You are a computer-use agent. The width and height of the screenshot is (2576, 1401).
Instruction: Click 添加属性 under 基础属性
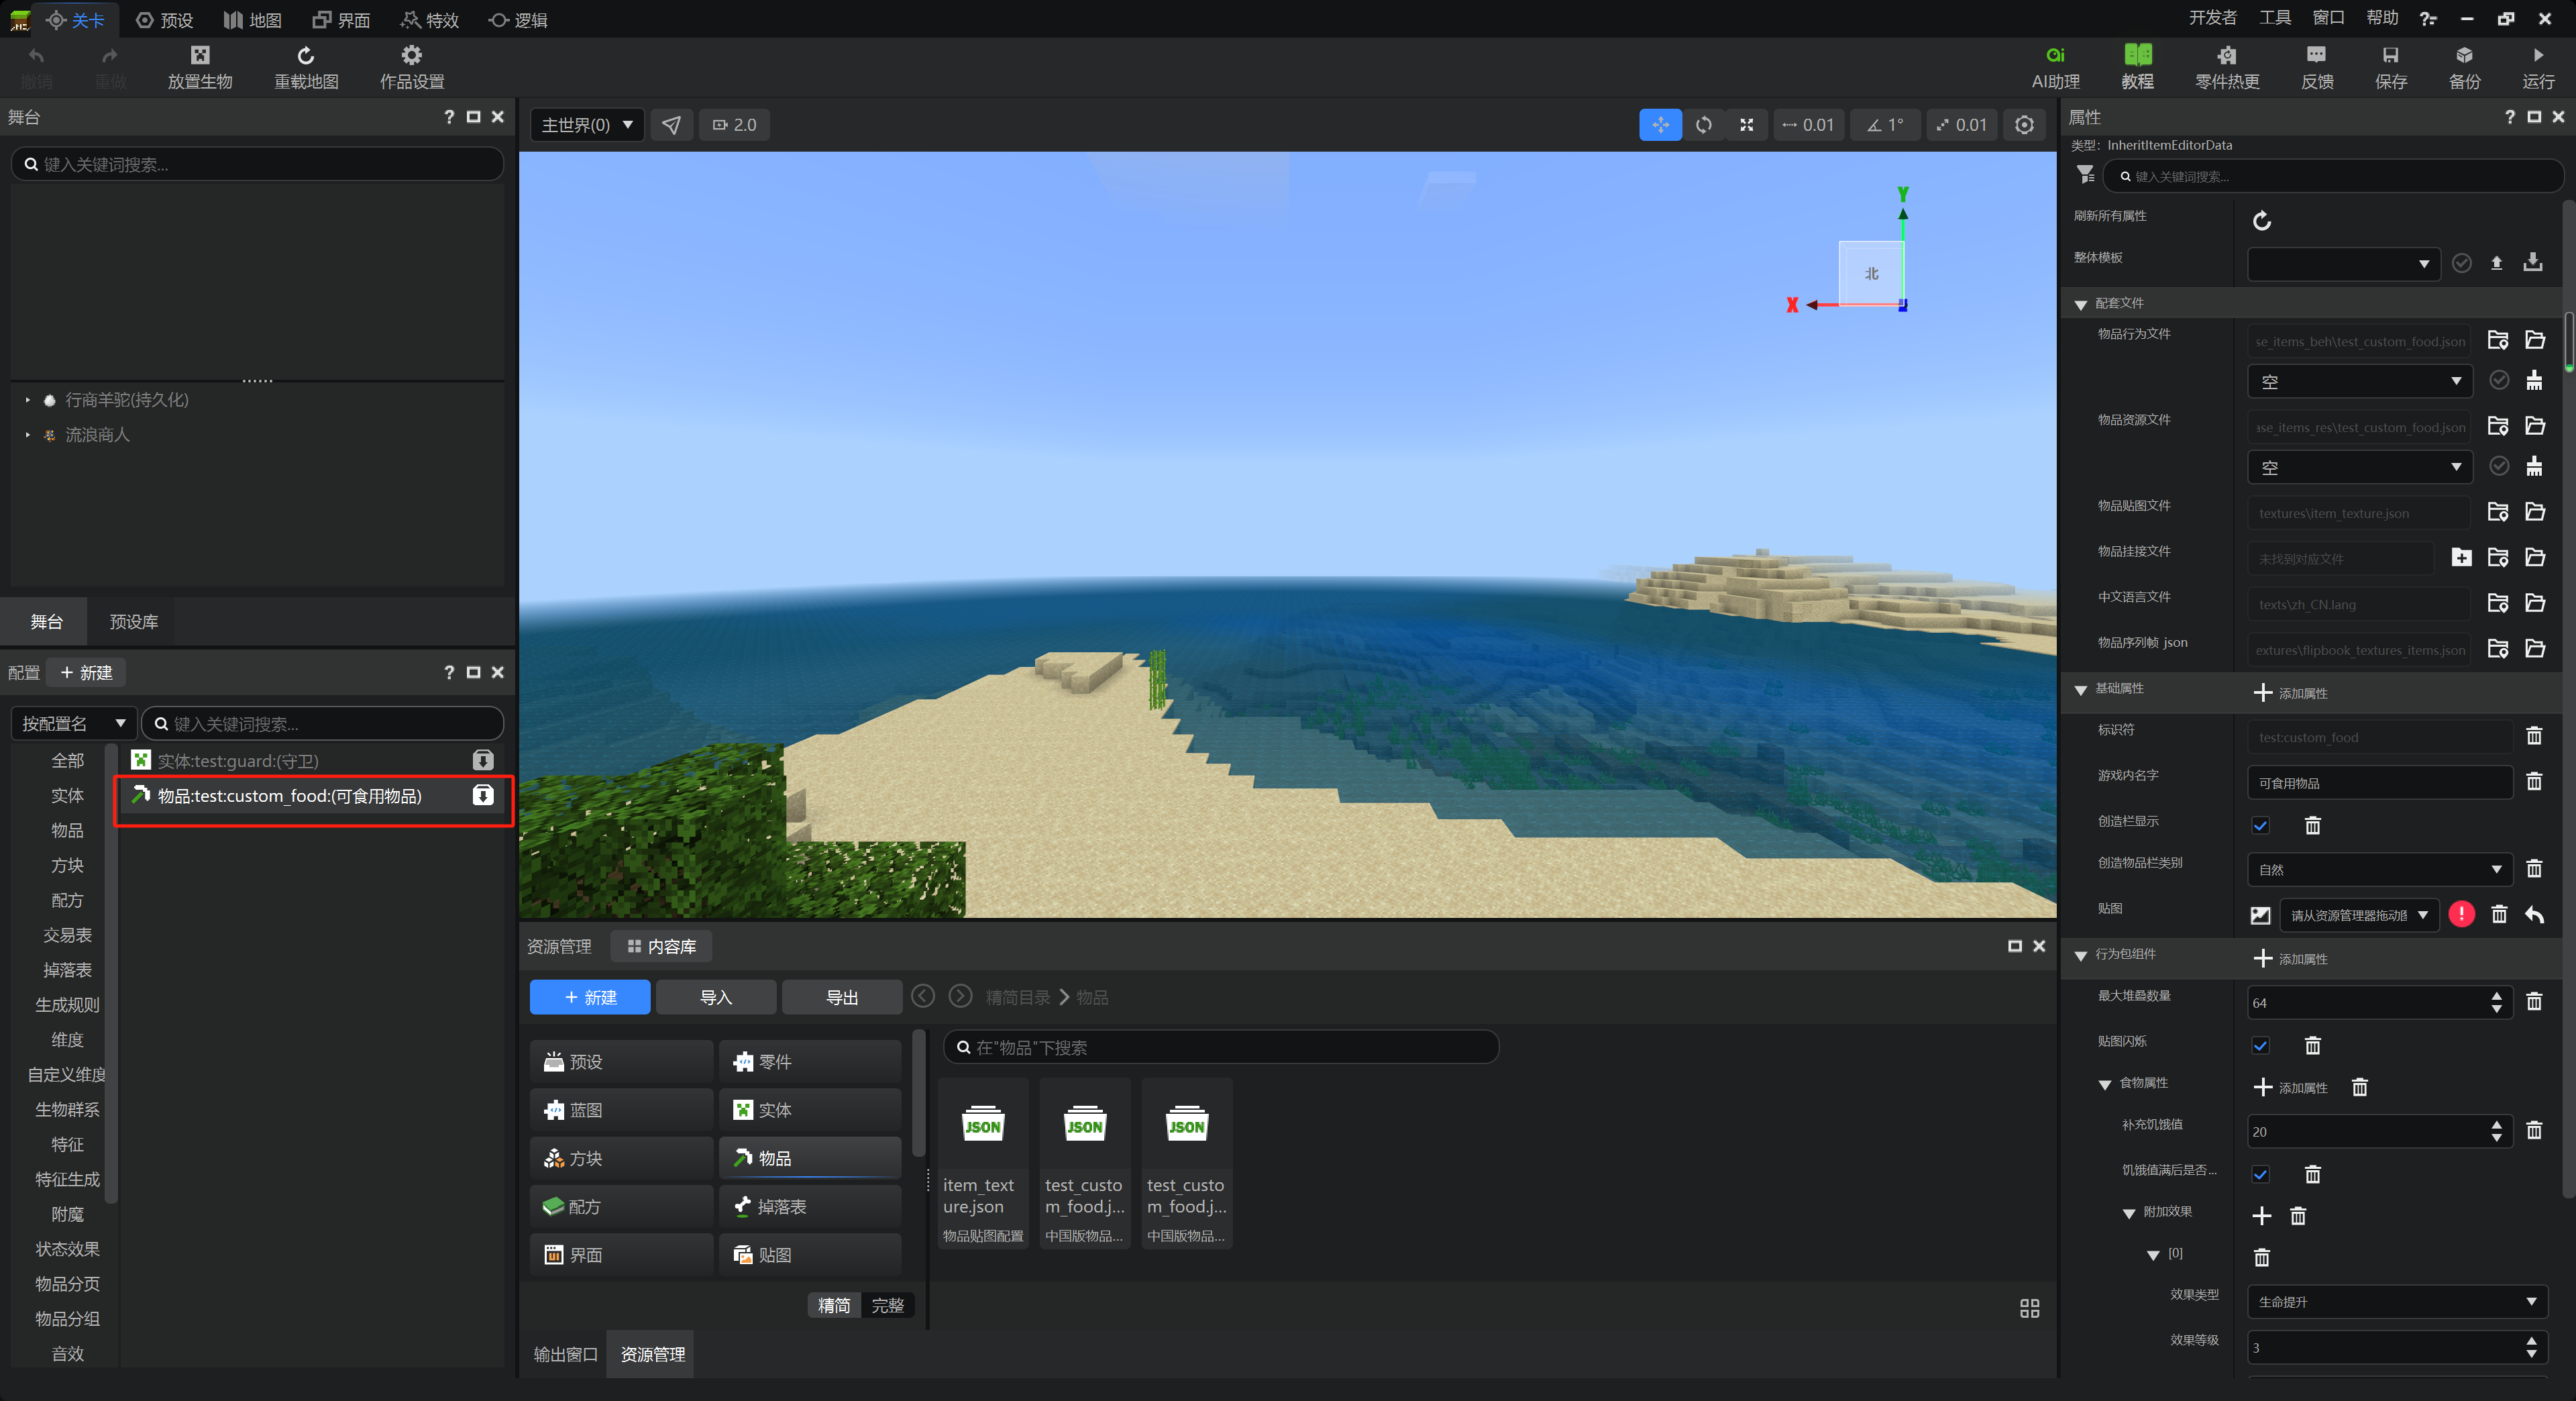pos(2291,693)
